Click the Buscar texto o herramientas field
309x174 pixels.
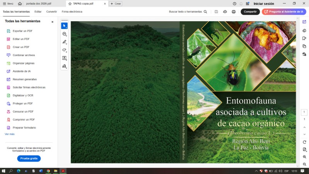(x=188, y=12)
